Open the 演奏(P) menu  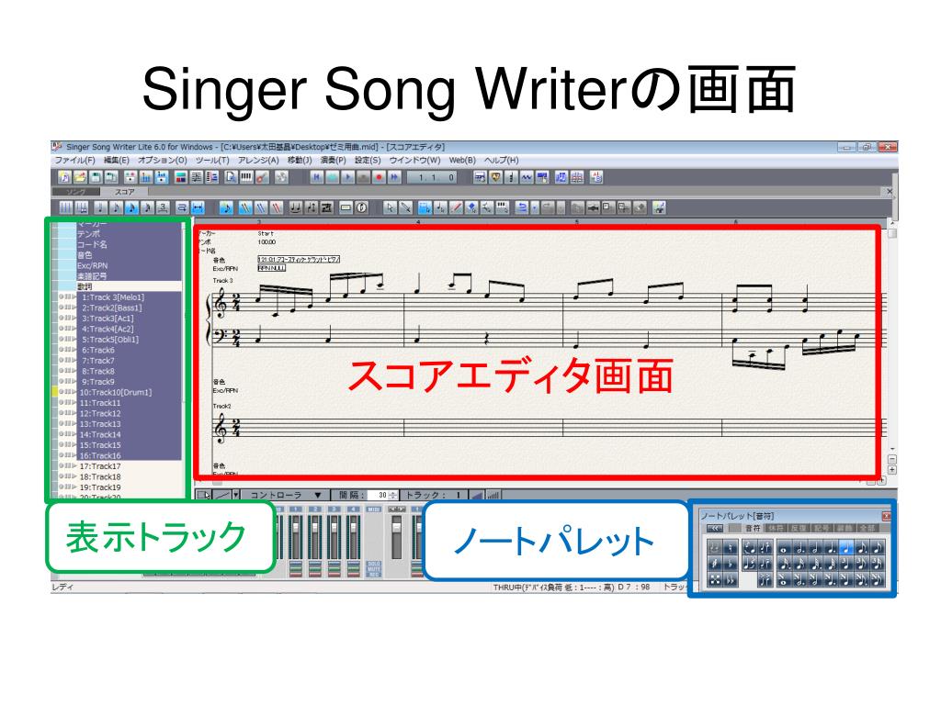pyautogui.click(x=333, y=161)
